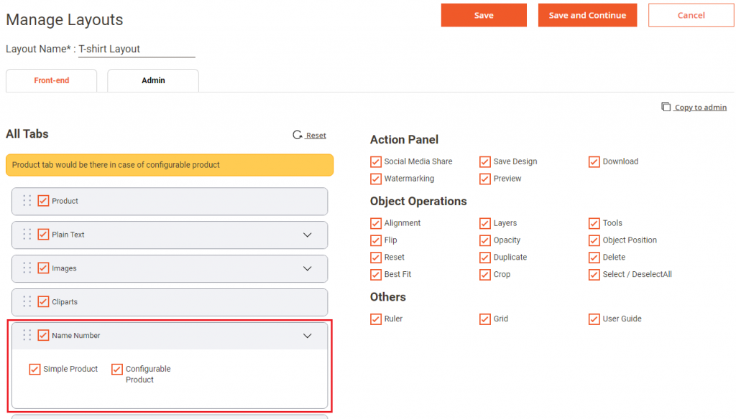Click the Save and Continue button
The height and width of the screenshot is (419, 736).
pos(587,14)
